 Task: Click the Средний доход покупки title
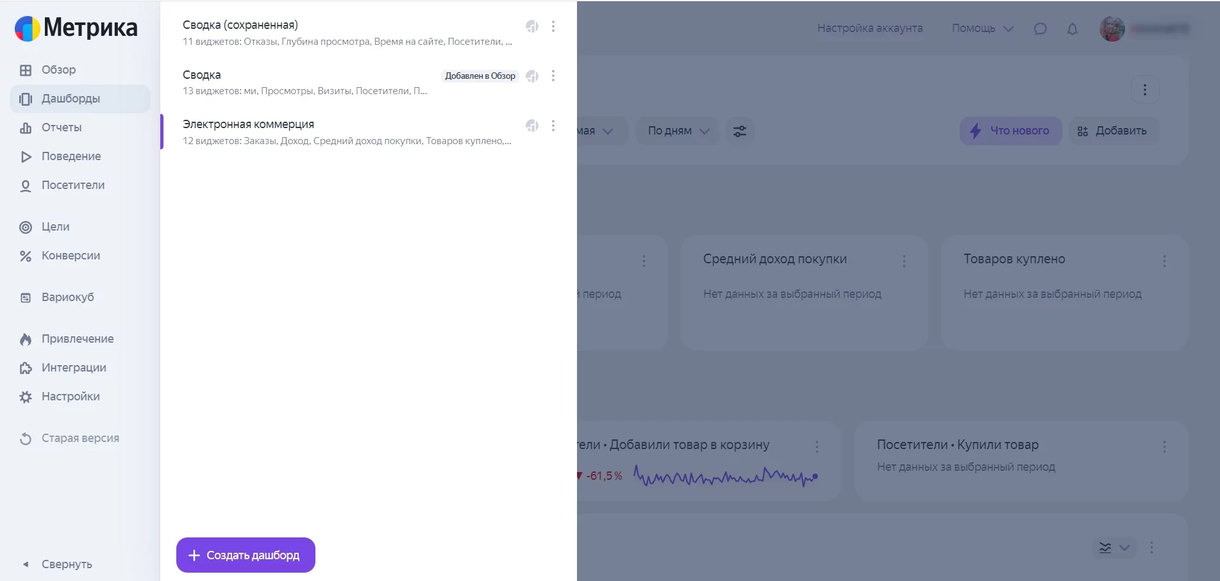click(774, 259)
